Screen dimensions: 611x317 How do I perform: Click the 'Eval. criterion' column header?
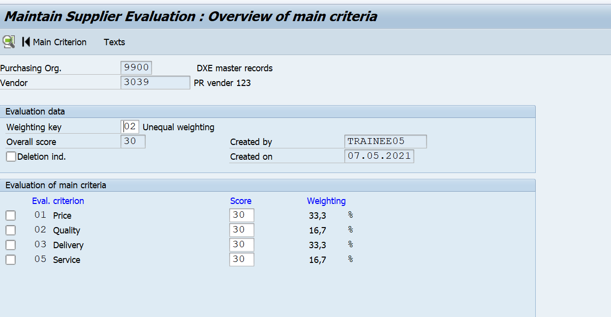point(58,201)
